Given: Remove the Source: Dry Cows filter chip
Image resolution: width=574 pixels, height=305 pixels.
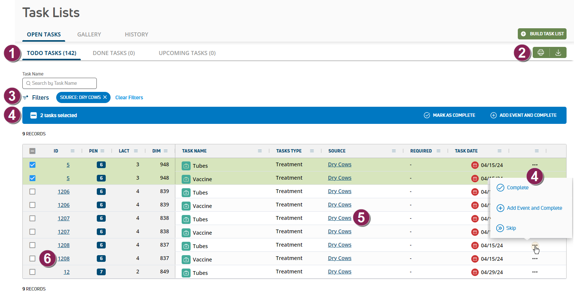Looking at the screenshot, I should tap(105, 97).
